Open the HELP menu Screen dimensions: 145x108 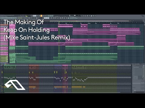[x=16, y=18]
